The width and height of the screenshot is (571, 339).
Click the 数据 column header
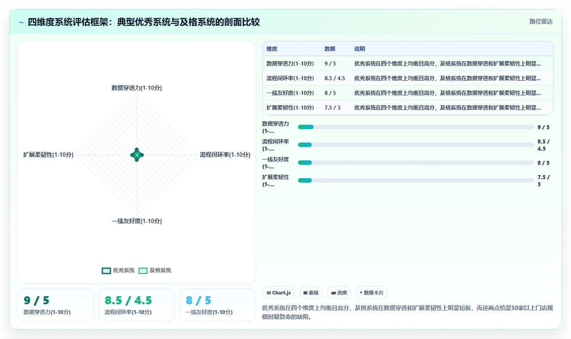click(x=330, y=49)
